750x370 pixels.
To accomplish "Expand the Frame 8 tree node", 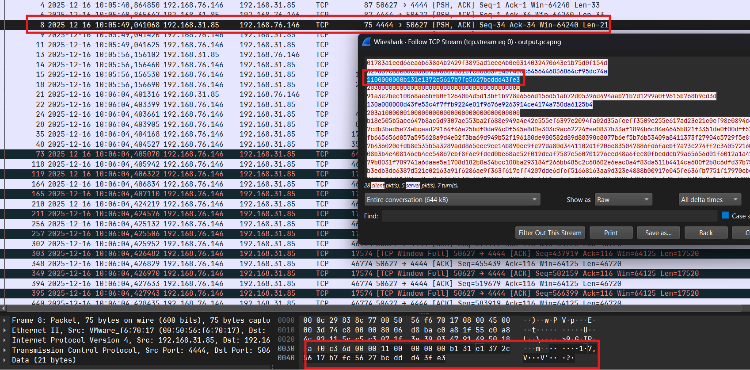I will point(4,320).
